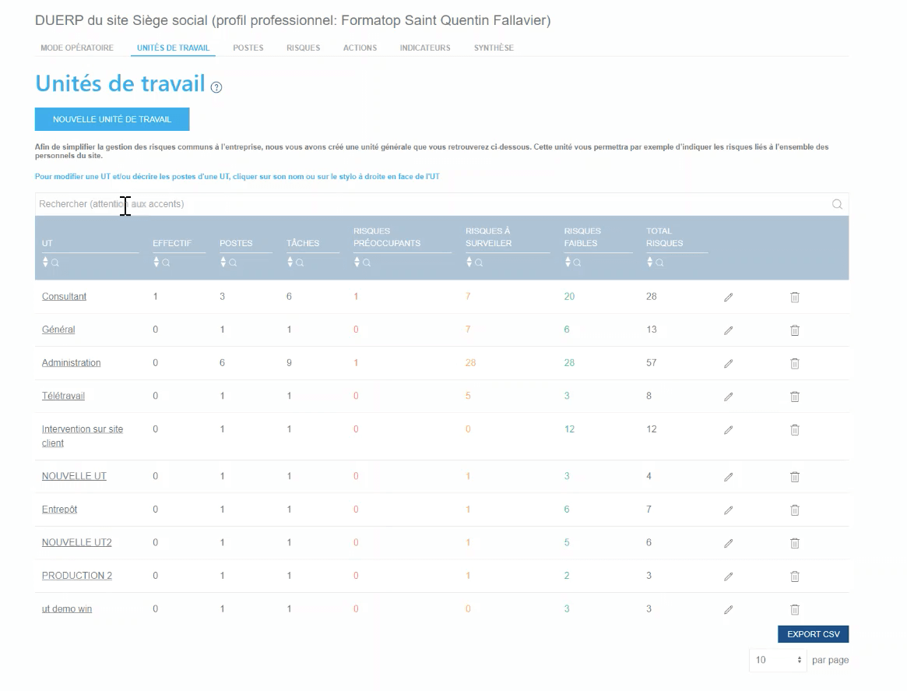Open the Entrepôt unit link
Image resolution: width=907 pixels, height=691 pixels.
pos(59,509)
